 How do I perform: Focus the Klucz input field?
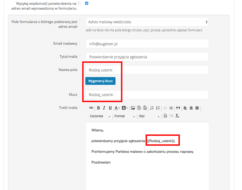click(x=147, y=95)
